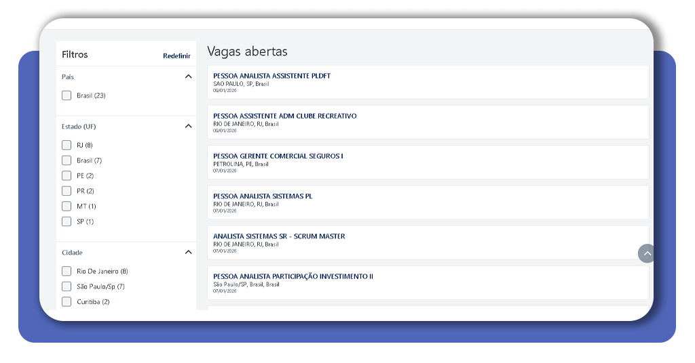Image resolution: width=695 pixels, height=363 pixels.
Task: Open Pessoa Analista Assistente PLDFT job
Action: [x=271, y=76]
